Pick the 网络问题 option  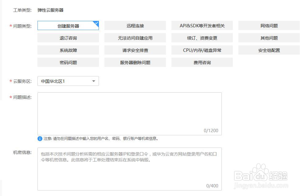click(269, 26)
